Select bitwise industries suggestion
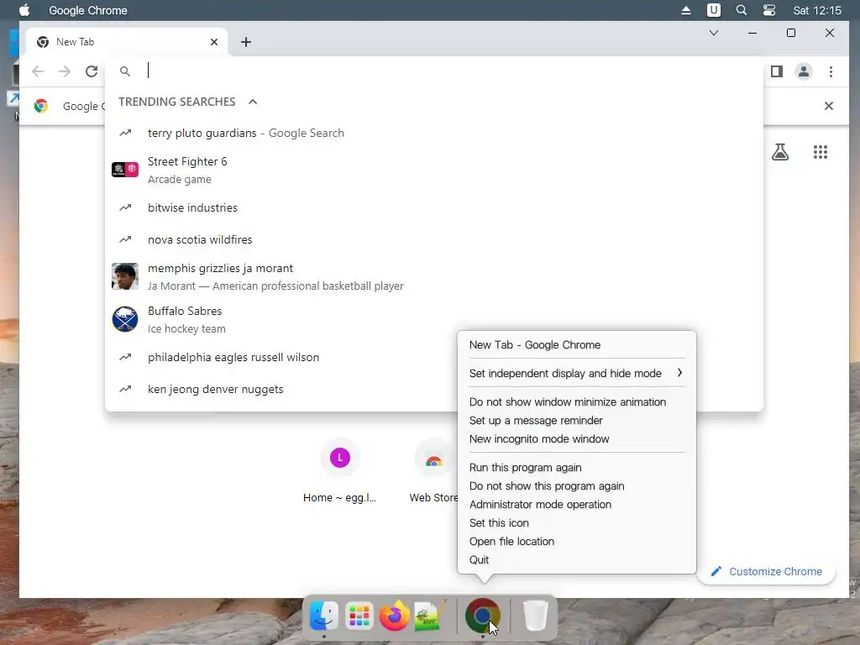The image size is (860, 645). [x=434, y=208]
